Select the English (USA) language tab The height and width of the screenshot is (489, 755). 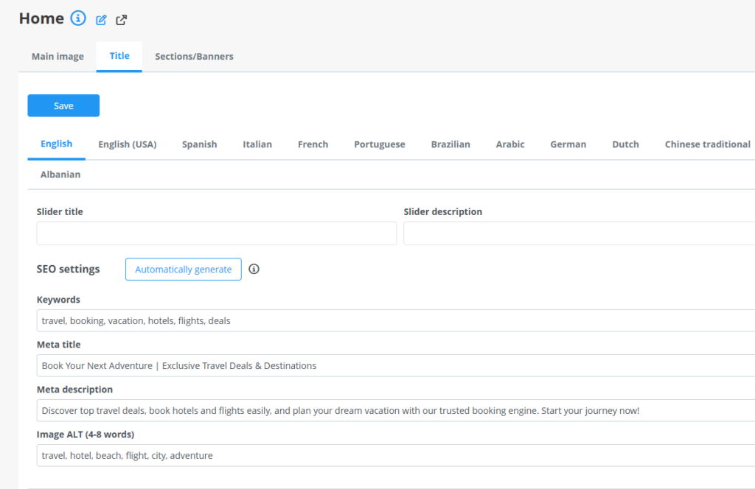pyautogui.click(x=128, y=144)
